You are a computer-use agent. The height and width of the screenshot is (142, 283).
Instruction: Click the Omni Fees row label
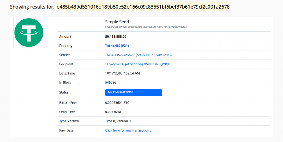67,112
